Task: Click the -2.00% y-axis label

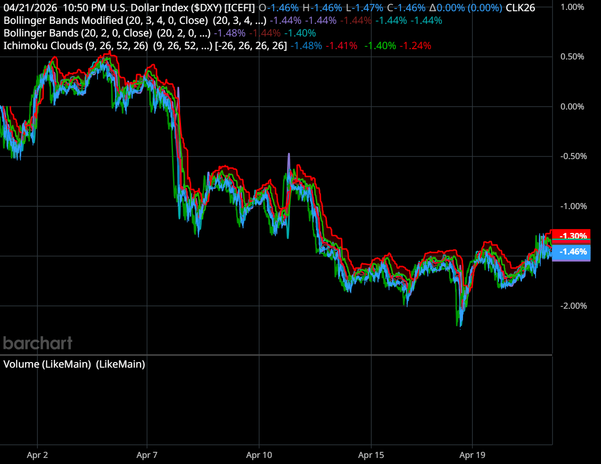Action: click(573, 306)
